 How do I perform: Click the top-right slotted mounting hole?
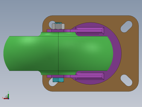(x=126, y=27)
